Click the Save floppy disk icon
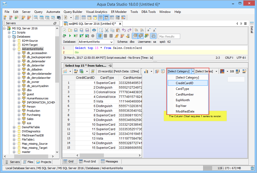257x173 pixels. [76, 30]
